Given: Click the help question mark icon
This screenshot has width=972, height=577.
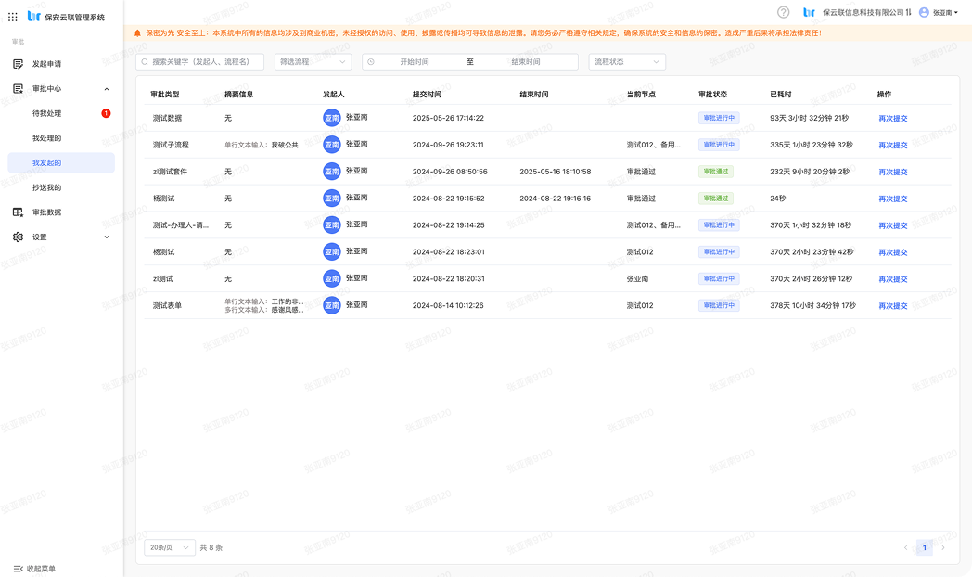Looking at the screenshot, I should tap(783, 13).
